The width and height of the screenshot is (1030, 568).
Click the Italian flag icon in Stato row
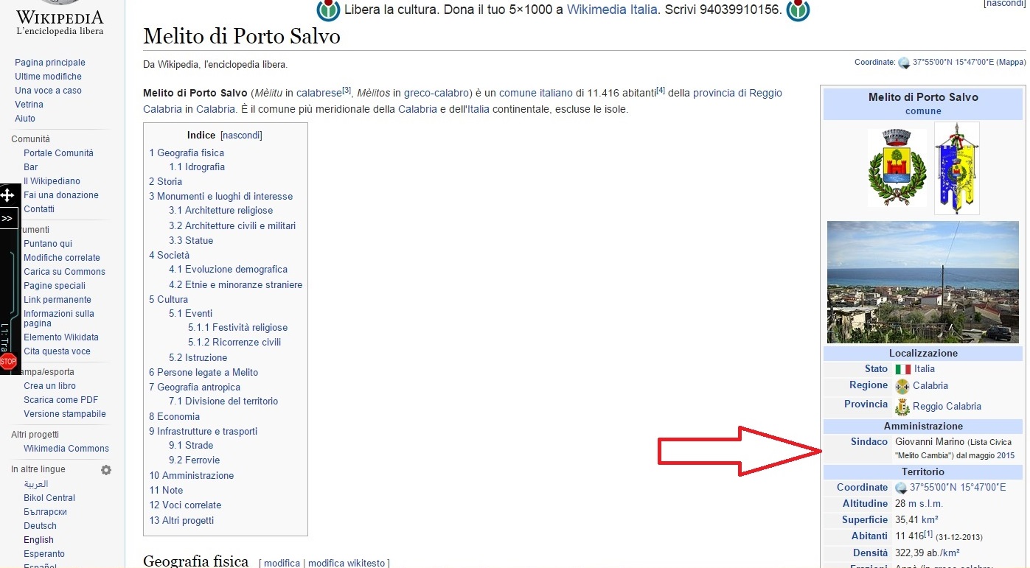(x=902, y=369)
